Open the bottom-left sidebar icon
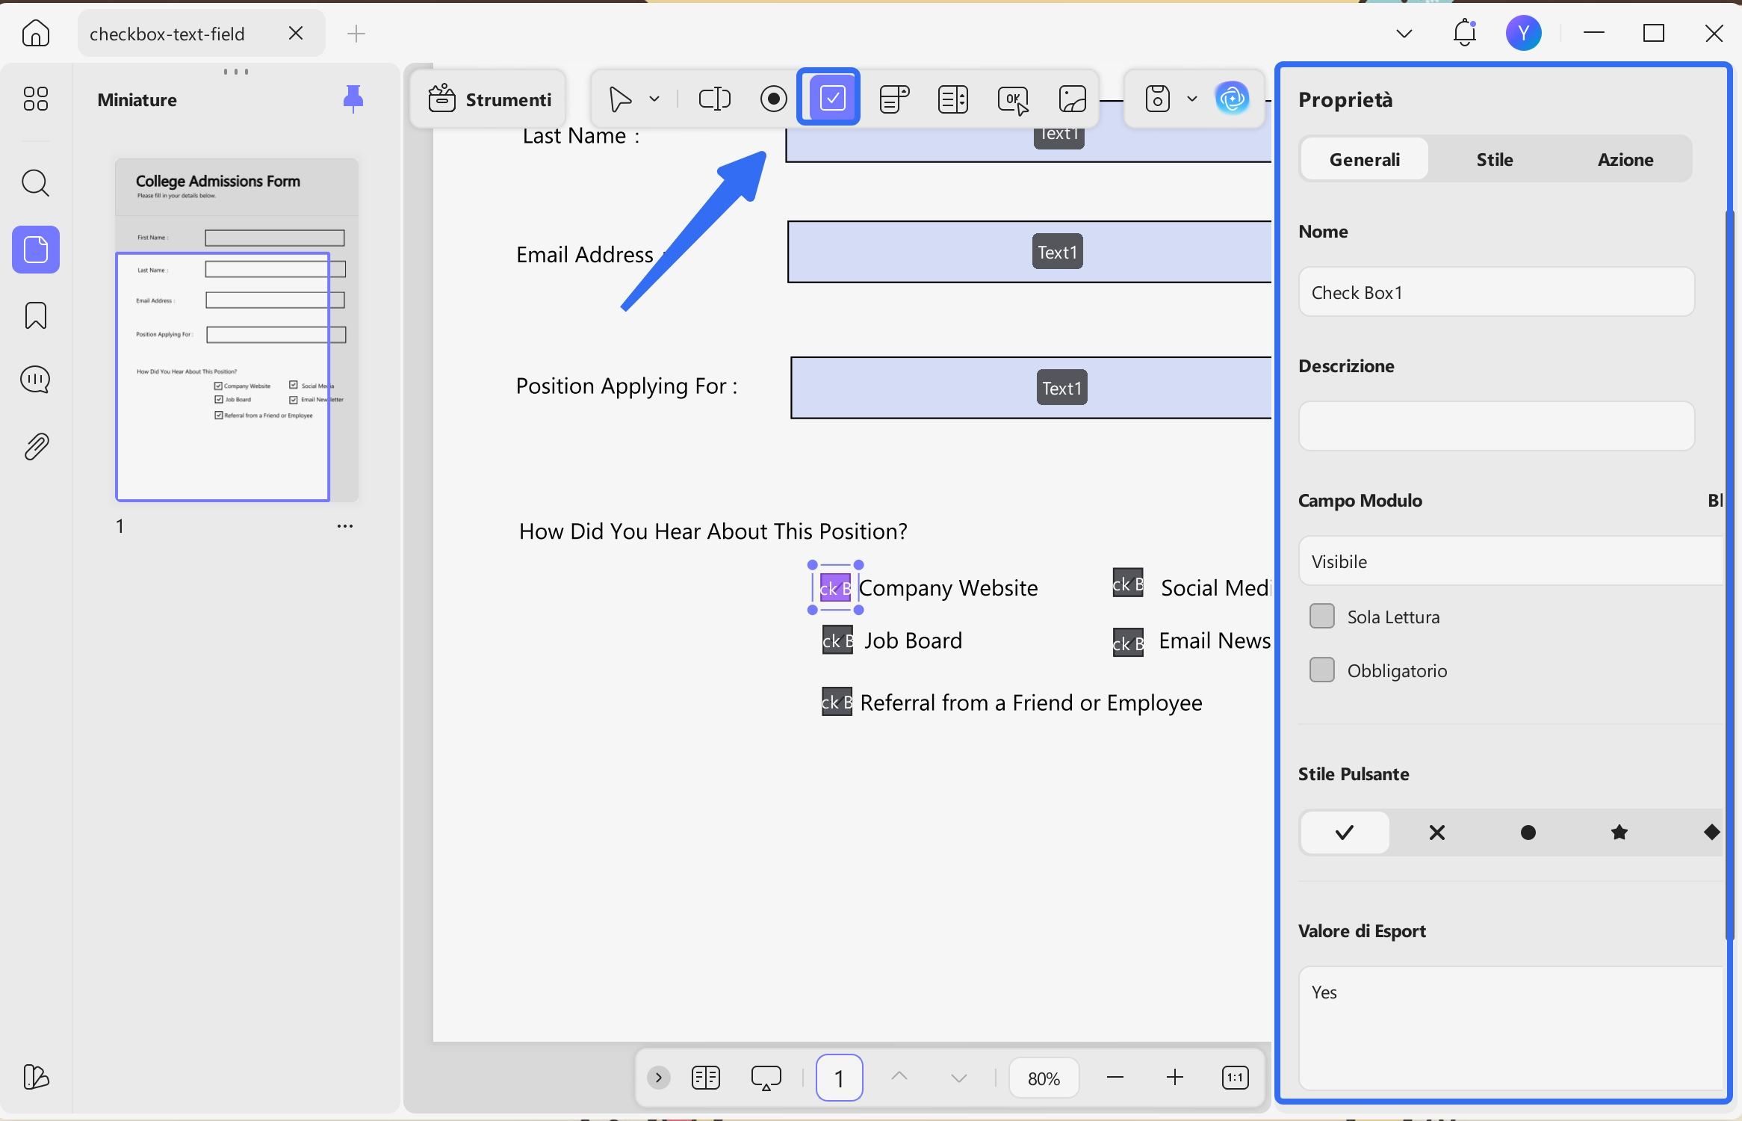1742x1121 pixels. coord(36,1077)
